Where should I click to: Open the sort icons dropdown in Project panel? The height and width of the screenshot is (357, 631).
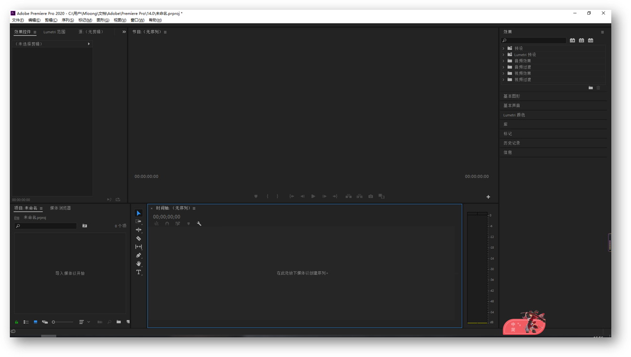[85, 322]
